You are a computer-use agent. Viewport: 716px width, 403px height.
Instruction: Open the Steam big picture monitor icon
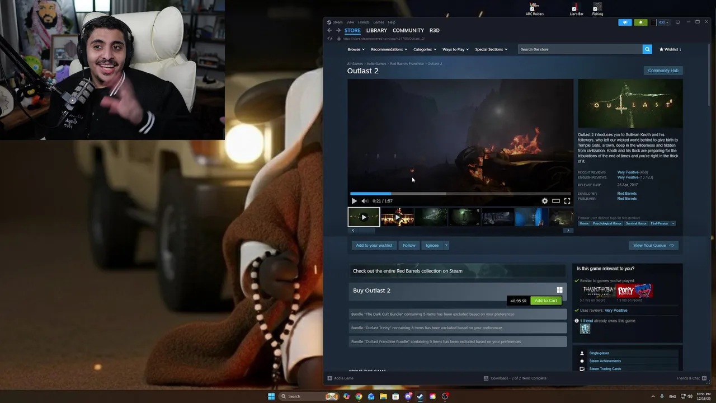[x=677, y=22]
